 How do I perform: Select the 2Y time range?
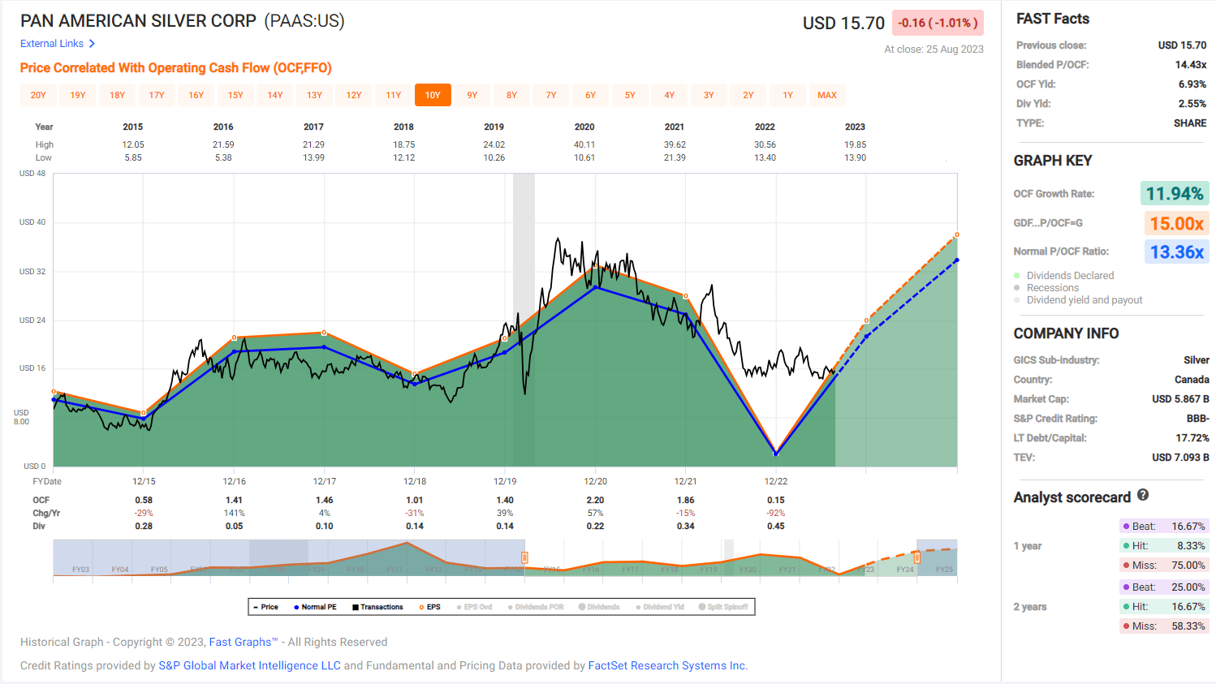pyautogui.click(x=748, y=95)
